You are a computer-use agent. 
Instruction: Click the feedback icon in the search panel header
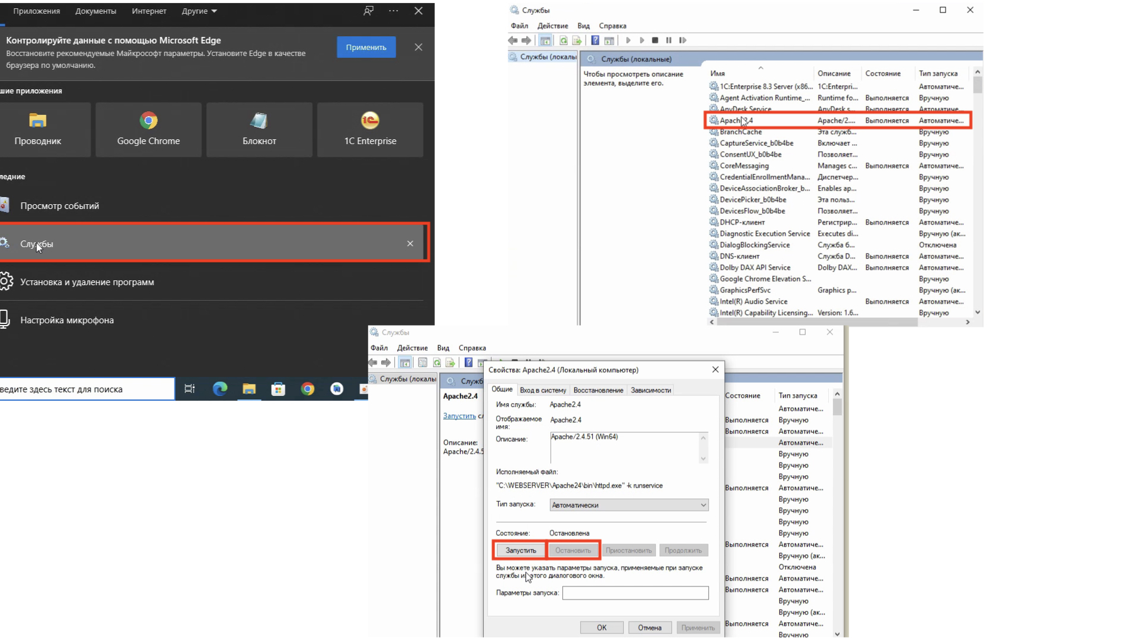click(369, 11)
